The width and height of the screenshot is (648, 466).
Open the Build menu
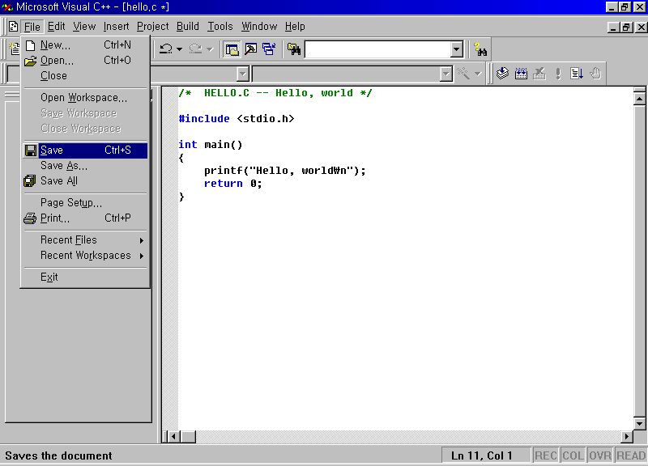coord(188,27)
